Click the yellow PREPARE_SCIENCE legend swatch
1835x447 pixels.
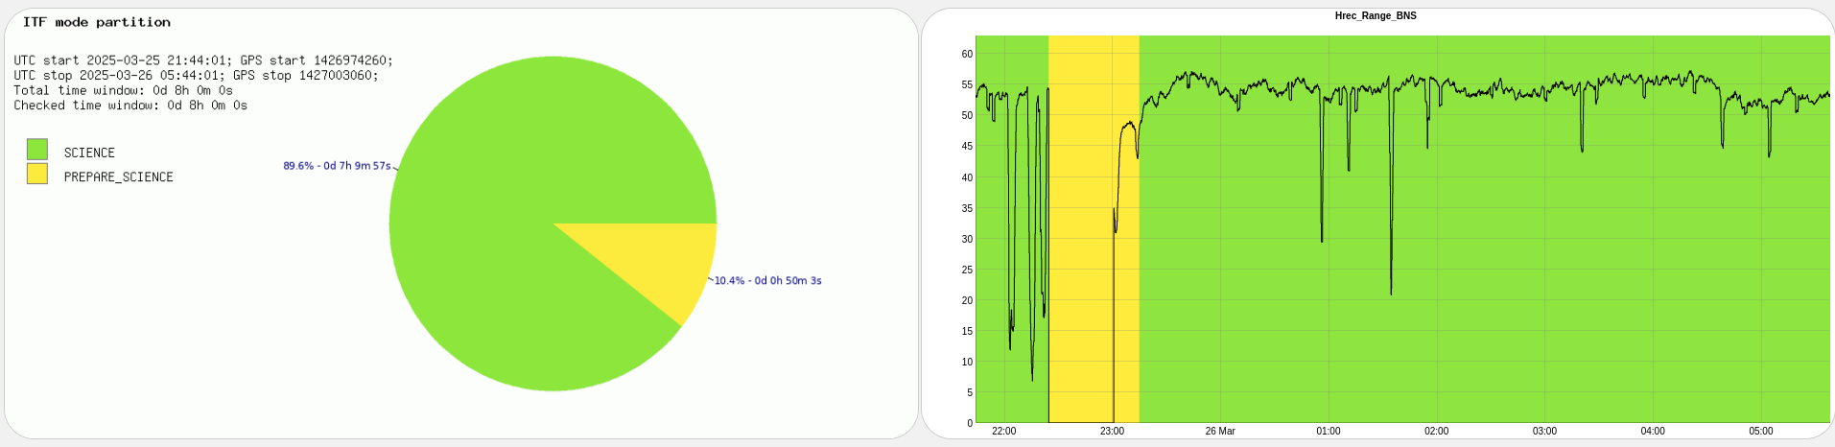[x=37, y=174]
